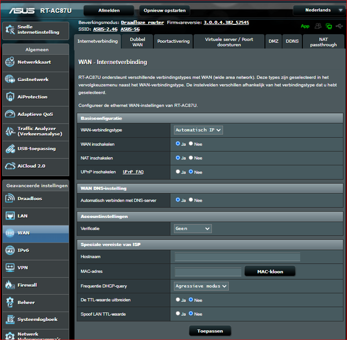Click the USB status icon in header
This screenshot has height=340, width=347.
[339, 26]
